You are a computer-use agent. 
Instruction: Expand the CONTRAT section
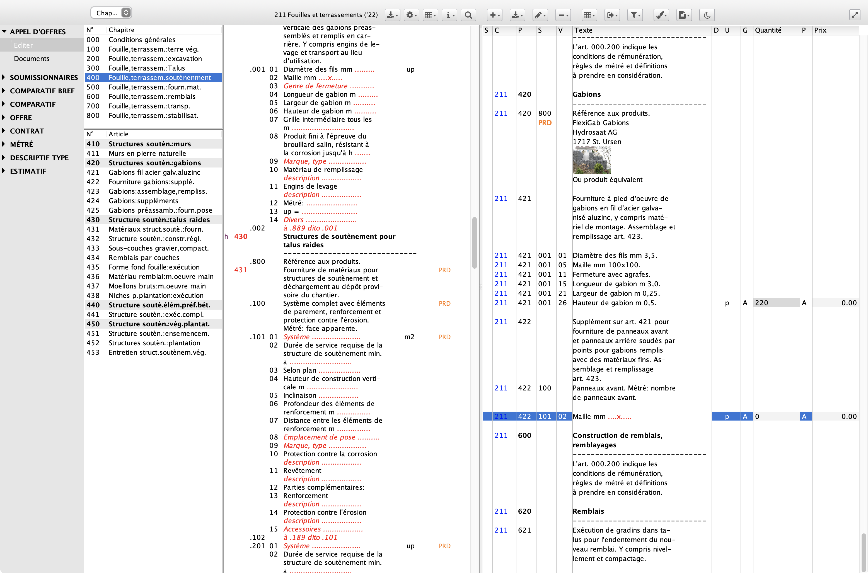[4, 130]
